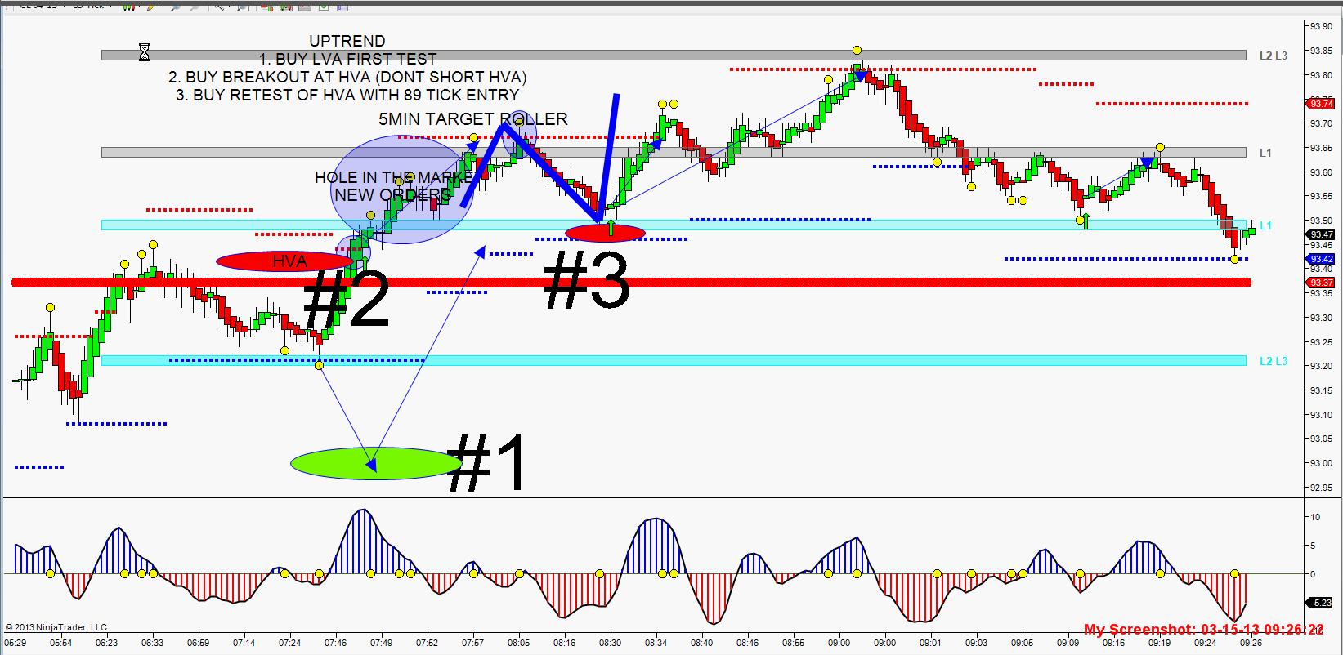The width and height of the screenshot is (1343, 655).
Task: Select the 5MIN TARGET ROLLER text label
Action: pos(472,119)
